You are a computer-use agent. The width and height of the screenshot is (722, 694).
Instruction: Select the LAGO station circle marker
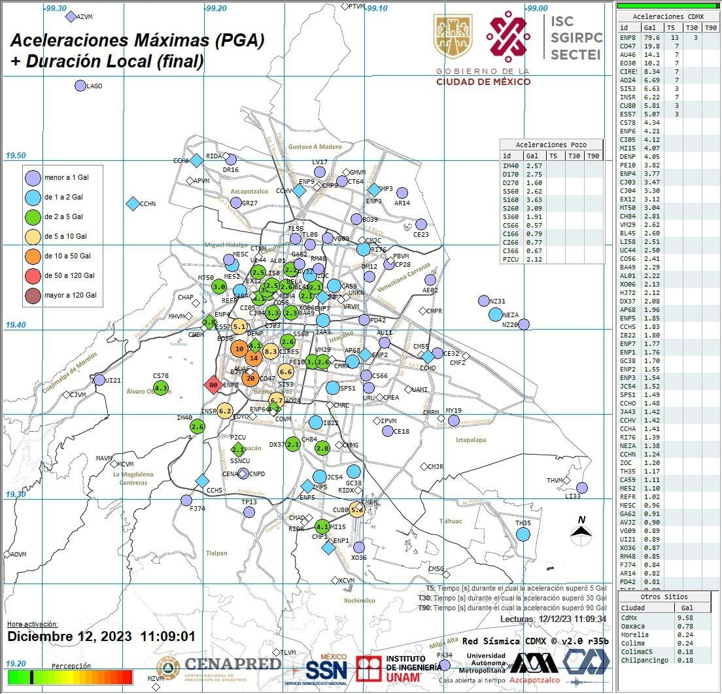(80, 86)
